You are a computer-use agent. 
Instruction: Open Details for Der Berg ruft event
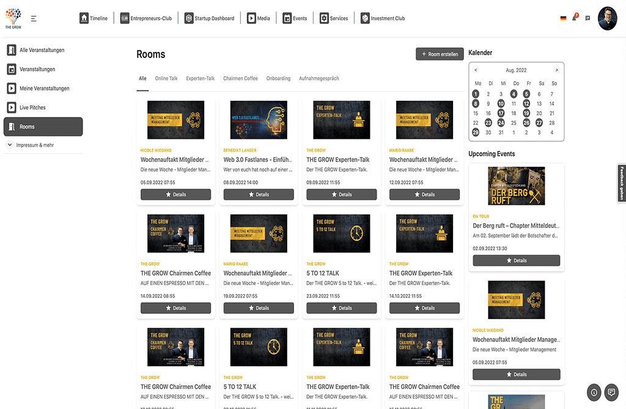tap(516, 260)
